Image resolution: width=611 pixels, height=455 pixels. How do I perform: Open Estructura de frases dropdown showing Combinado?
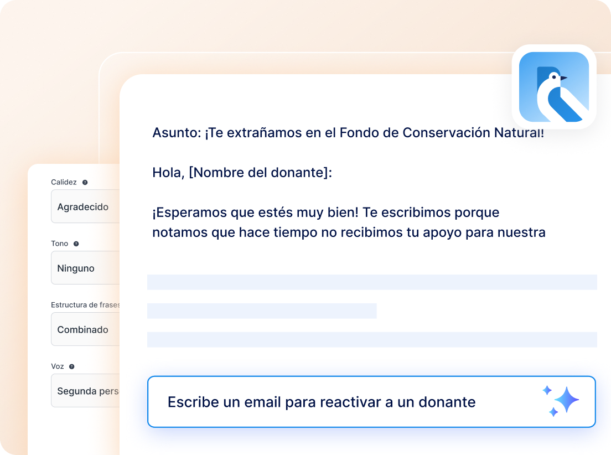tap(85, 329)
